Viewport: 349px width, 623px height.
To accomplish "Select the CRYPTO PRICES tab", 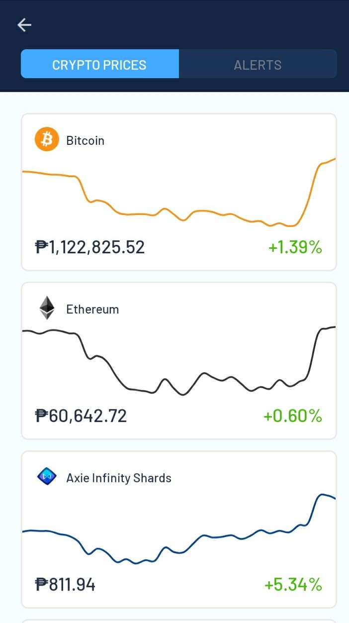I will tap(99, 65).
